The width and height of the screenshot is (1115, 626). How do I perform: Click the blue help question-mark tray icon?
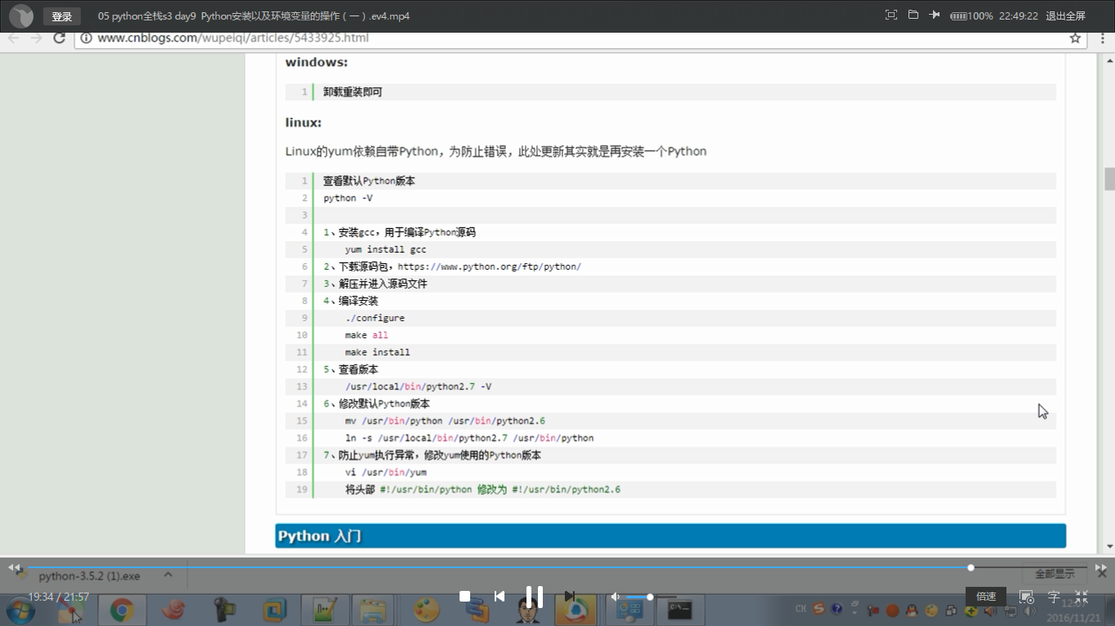[x=837, y=609]
